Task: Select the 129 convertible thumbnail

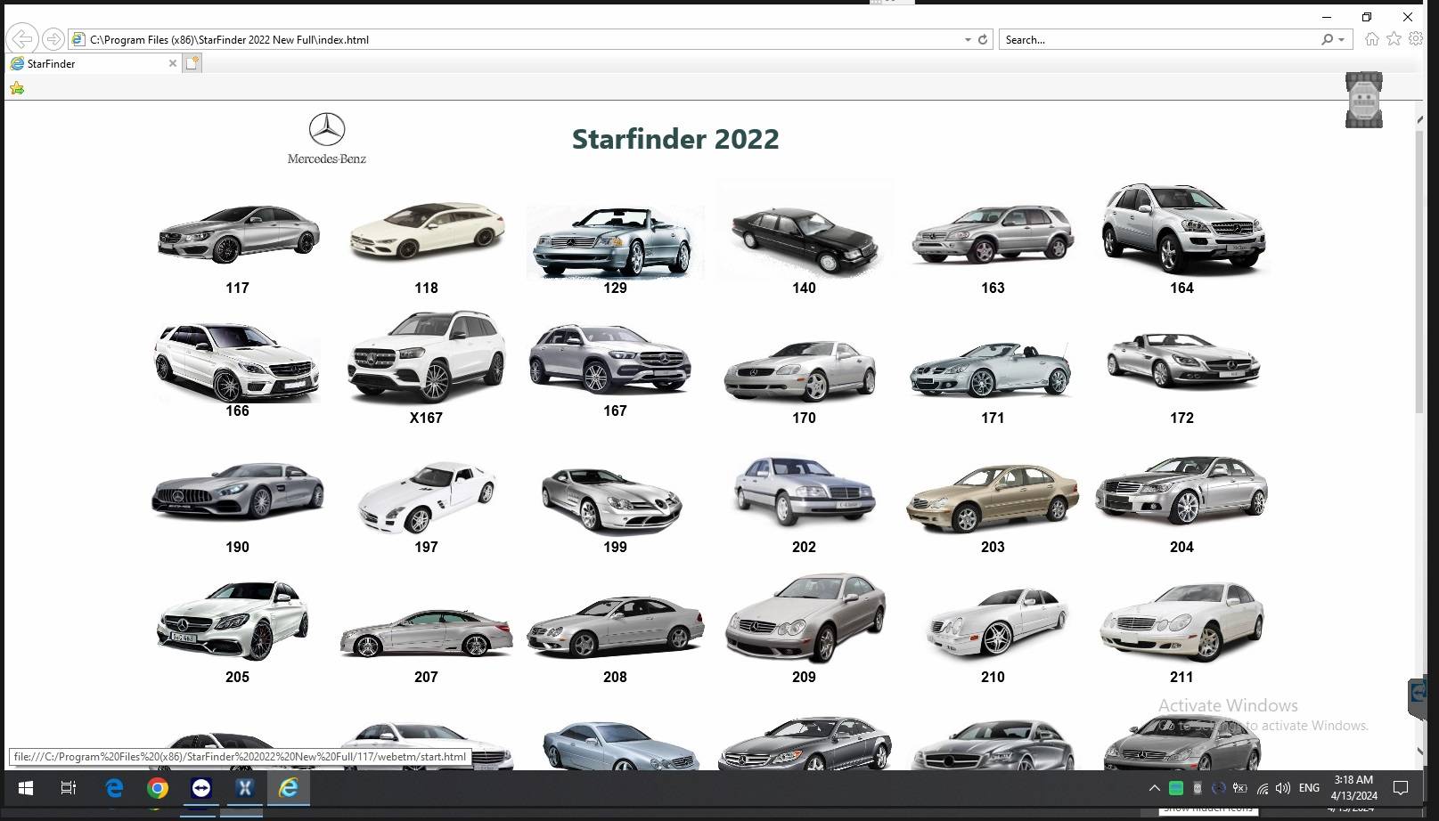Action: click(x=615, y=242)
